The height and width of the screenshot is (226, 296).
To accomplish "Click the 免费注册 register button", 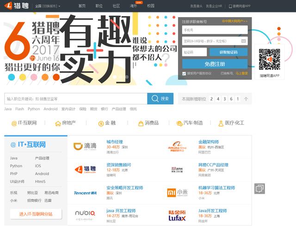I will point(215,64).
